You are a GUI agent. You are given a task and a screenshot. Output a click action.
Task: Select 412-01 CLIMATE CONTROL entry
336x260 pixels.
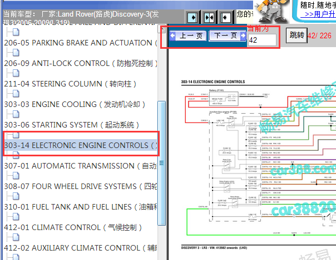(73, 227)
